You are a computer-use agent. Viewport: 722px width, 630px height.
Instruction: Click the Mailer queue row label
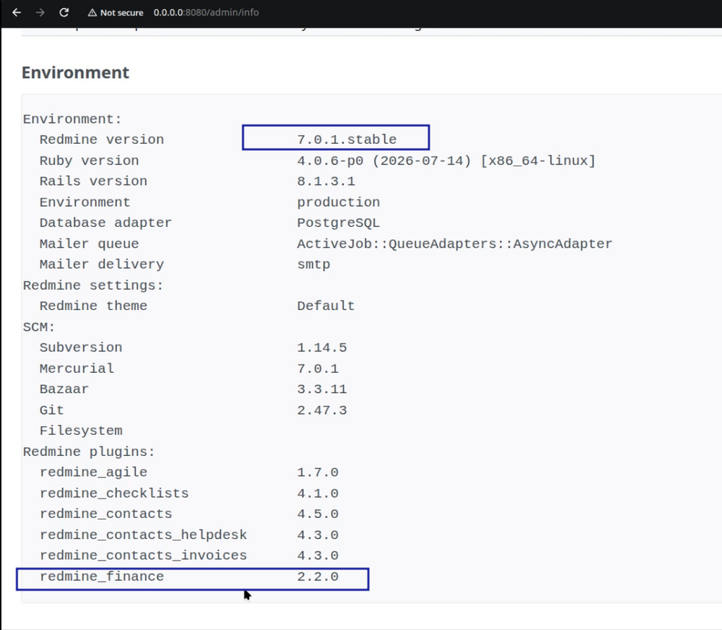point(90,243)
